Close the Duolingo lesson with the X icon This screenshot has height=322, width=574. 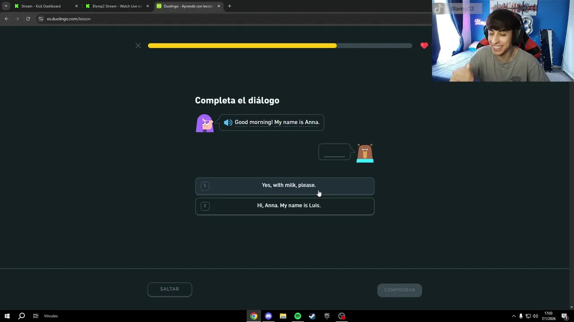pos(138,46)
